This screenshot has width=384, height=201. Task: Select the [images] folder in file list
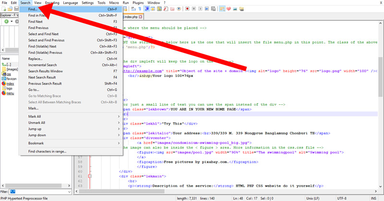click(x=10, y=69)
